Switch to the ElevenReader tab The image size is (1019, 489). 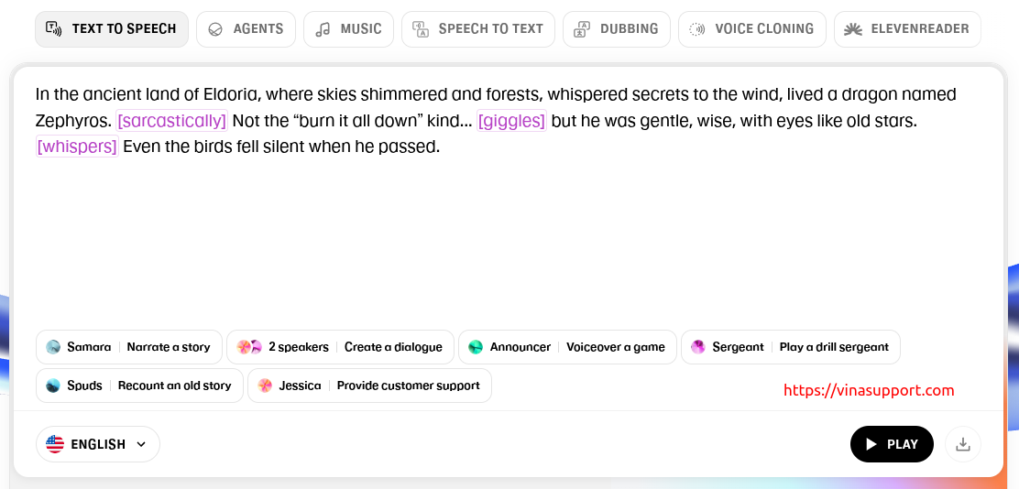pyautogui.click(x=907, y=29)
